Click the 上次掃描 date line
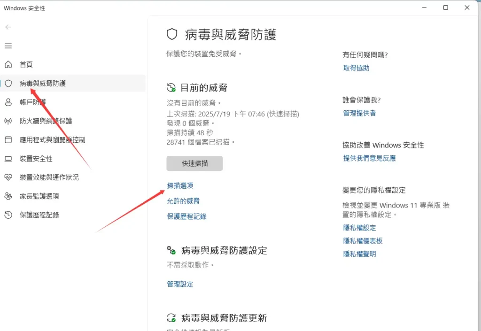 pos(233,114)
